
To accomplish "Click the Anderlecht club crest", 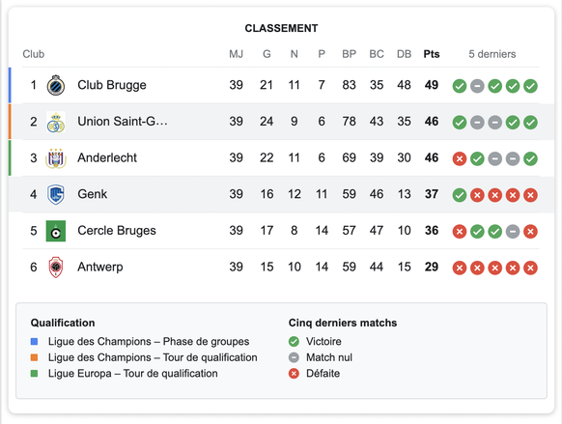I will [x=56, y=158].
